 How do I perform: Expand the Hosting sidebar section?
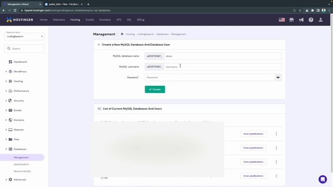point(6,81)
